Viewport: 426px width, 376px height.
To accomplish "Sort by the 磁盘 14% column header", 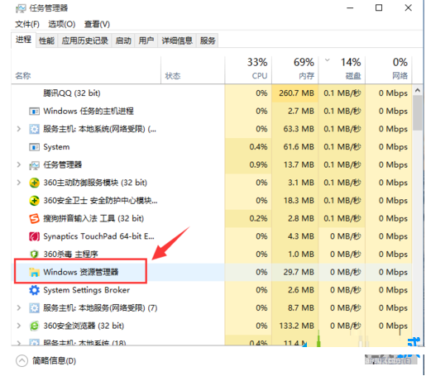I will tap(342, 70).
